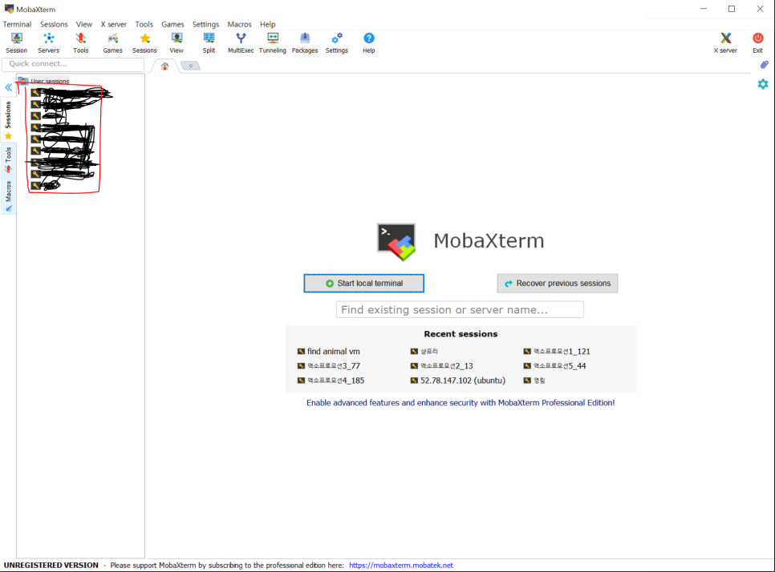Image resolution: width=775 pixels, height=572 pixels.
Task: Open the Games toolbar icon
Action: 112,43
